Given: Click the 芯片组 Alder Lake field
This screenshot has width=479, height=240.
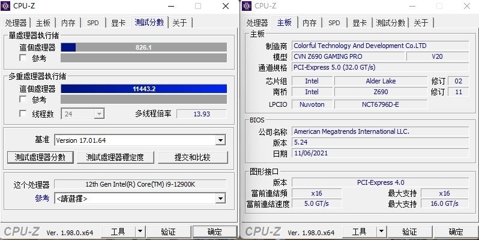Looking at the screenshot, I should pos(381,81).
